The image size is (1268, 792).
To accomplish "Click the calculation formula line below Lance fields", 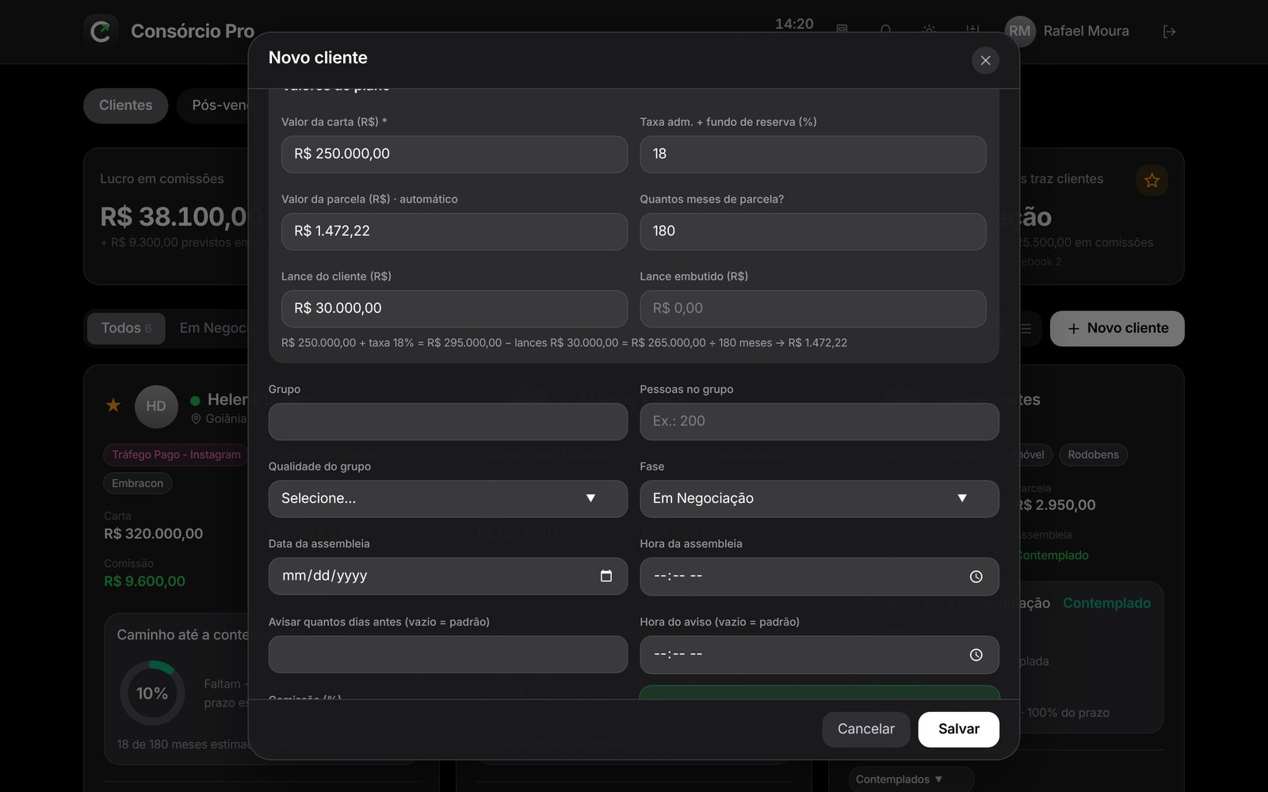I will pos(564,343).
